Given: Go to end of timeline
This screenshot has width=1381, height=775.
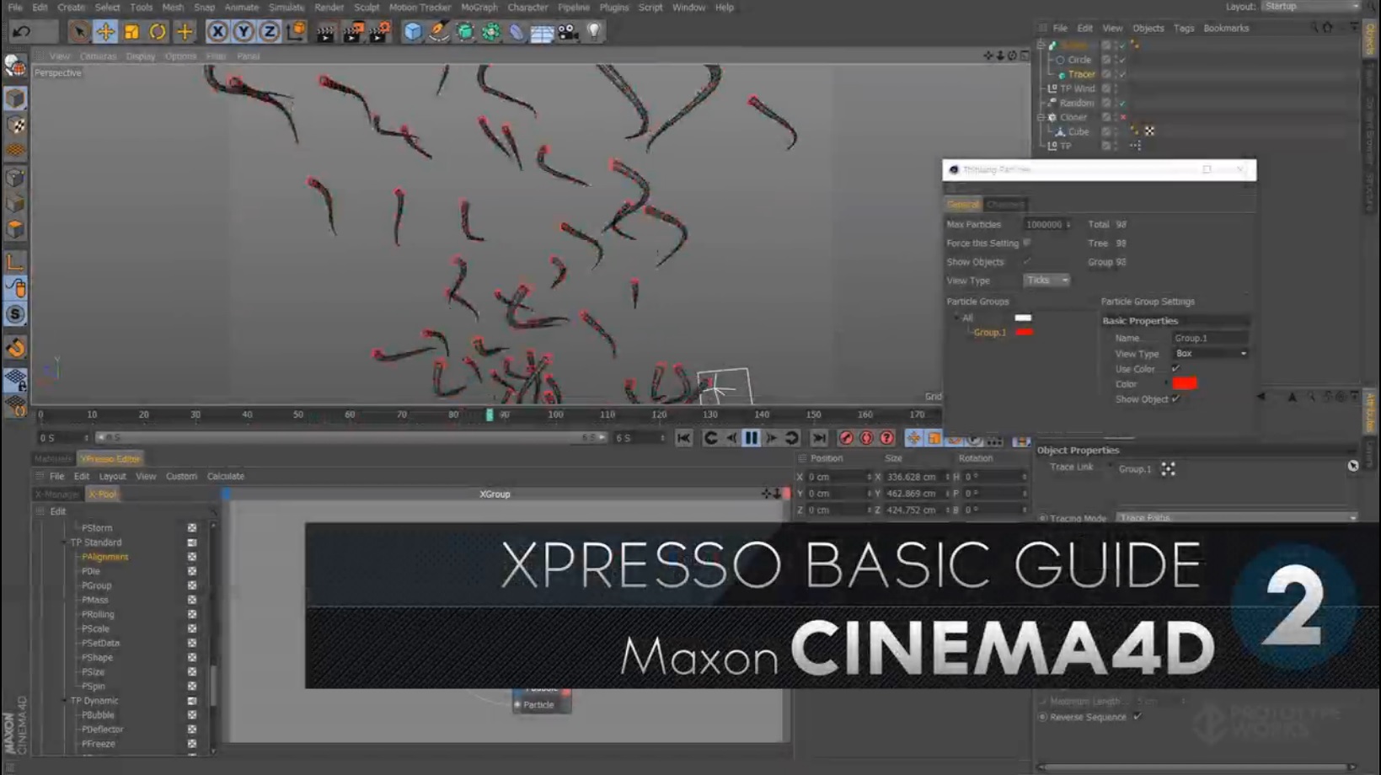Looking at the screenshot, I should point(818,438).
